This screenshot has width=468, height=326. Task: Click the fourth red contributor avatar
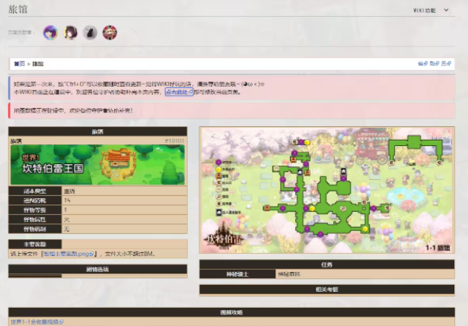click(x=110, y=32)
